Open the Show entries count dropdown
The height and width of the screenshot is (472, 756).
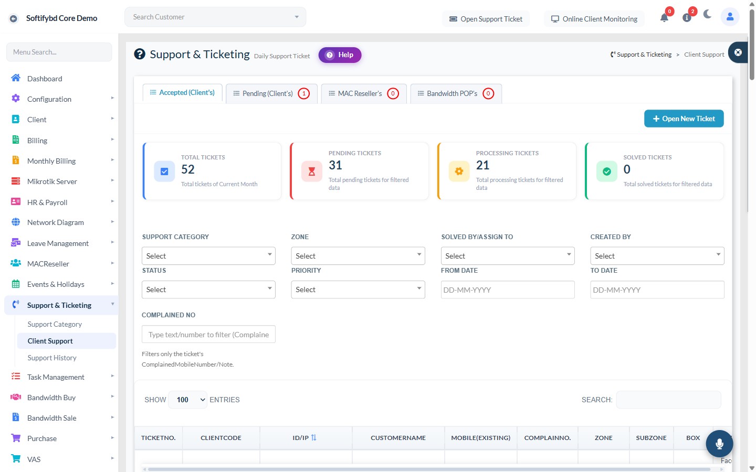point(188,400)
